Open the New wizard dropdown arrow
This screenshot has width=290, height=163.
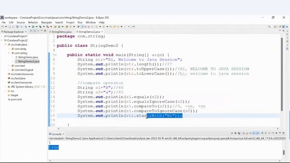click(6, 27)
